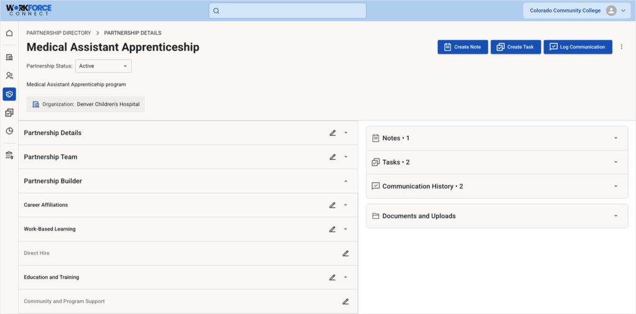636x314 pixels.
Task: Go to Partnership Directory breadcrumb
Action: click(58, 33)
